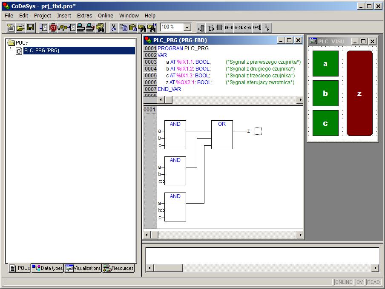
Task: Click the Find binoculars icon
Action: [x=142, y=28]
